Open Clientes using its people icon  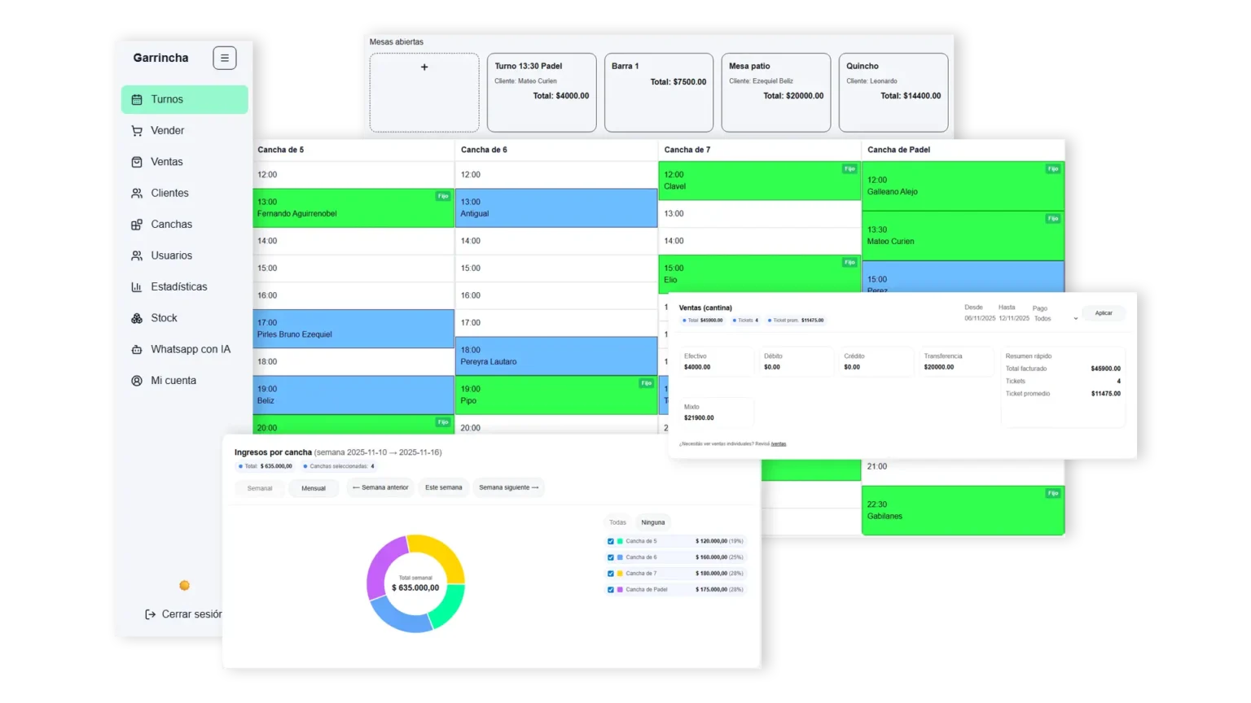click(137, 193)
